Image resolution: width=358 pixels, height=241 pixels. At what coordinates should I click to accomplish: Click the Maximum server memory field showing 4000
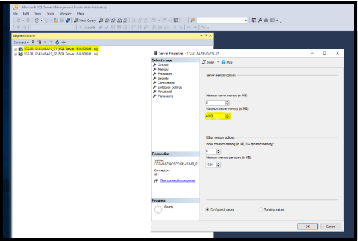pos(215,116)
